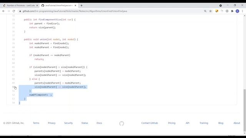Open a new browser tab
The width and height of the screenshot is (246, 138).
coord(81,5)
